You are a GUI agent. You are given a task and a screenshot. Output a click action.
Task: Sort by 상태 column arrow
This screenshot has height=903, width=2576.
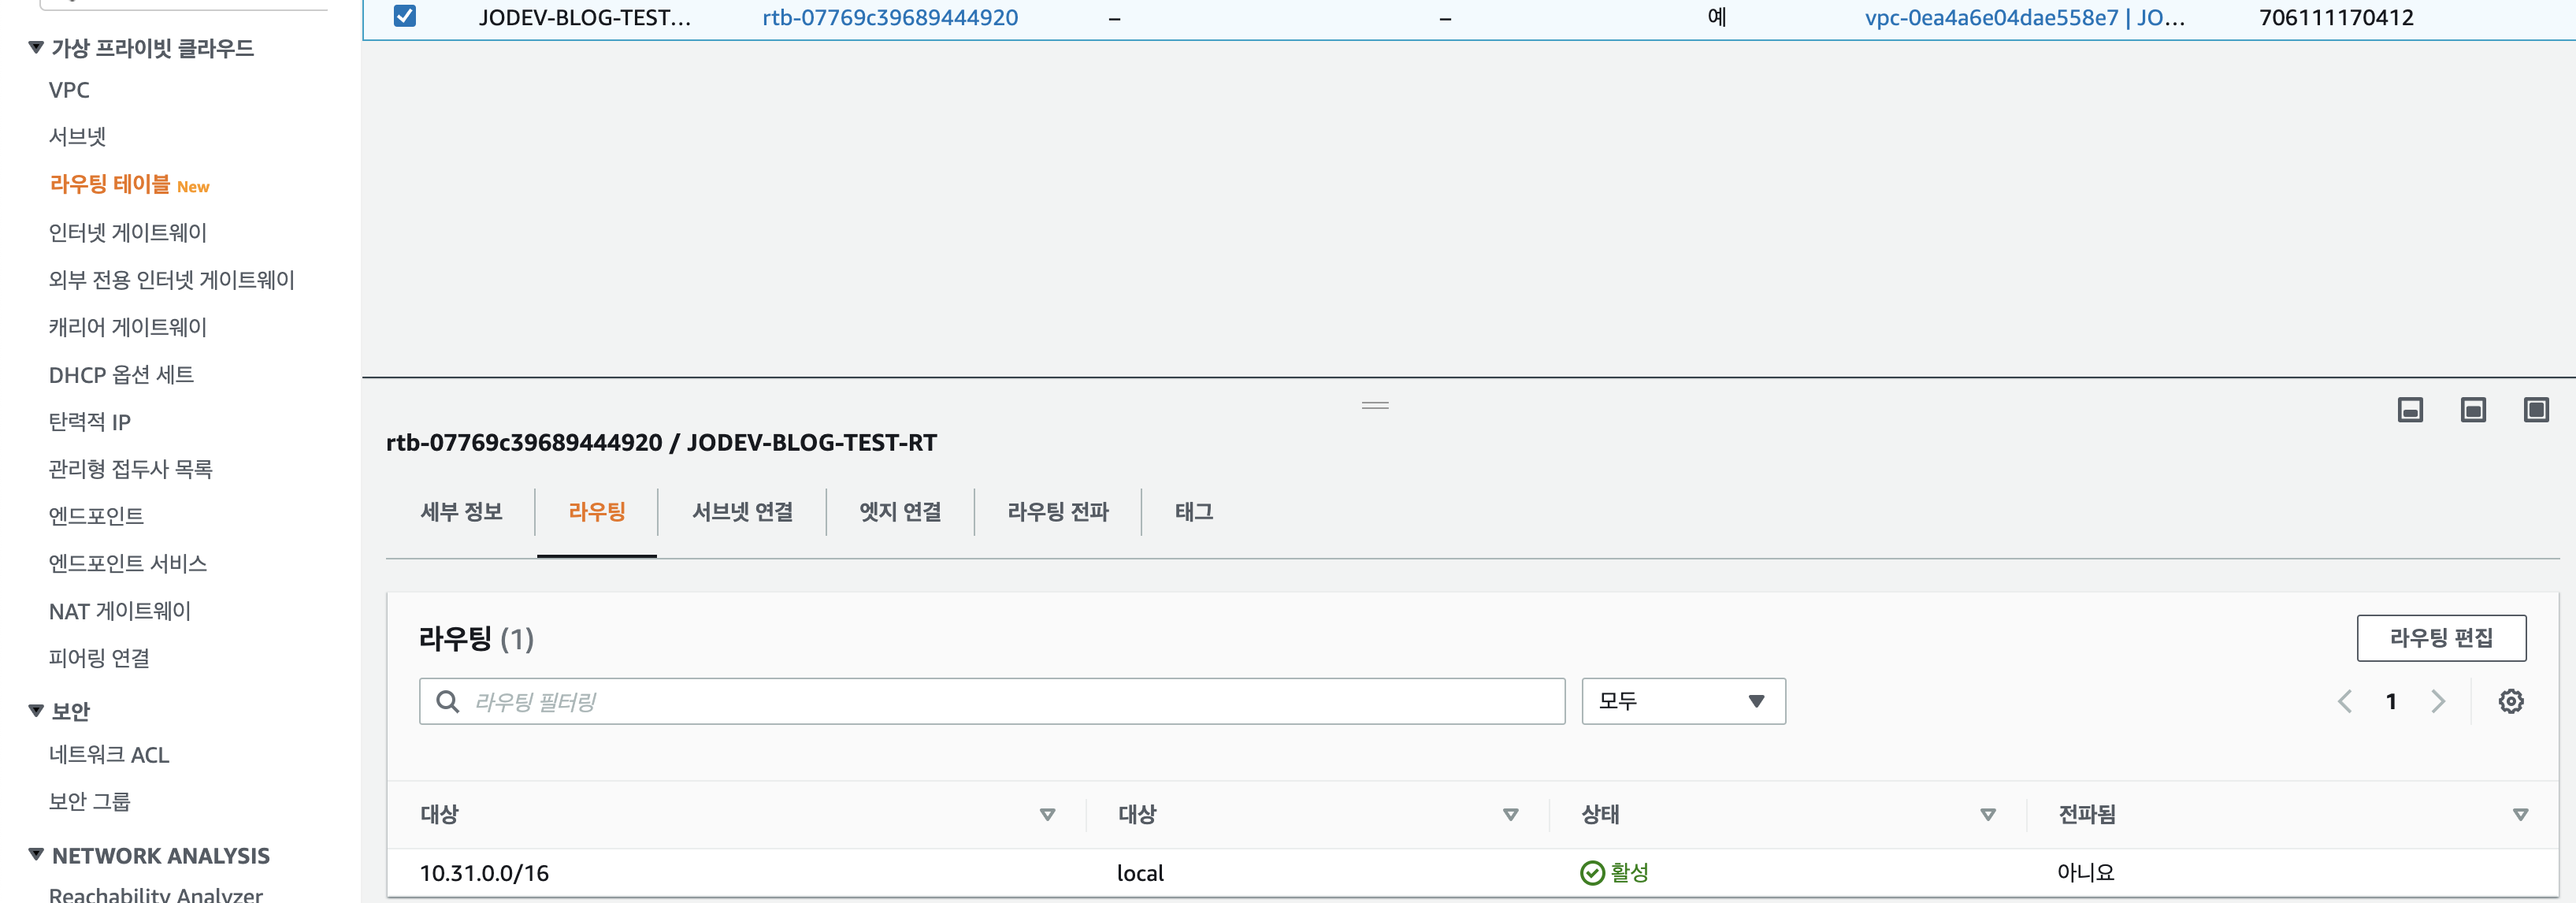click(x=1988, y=814)
